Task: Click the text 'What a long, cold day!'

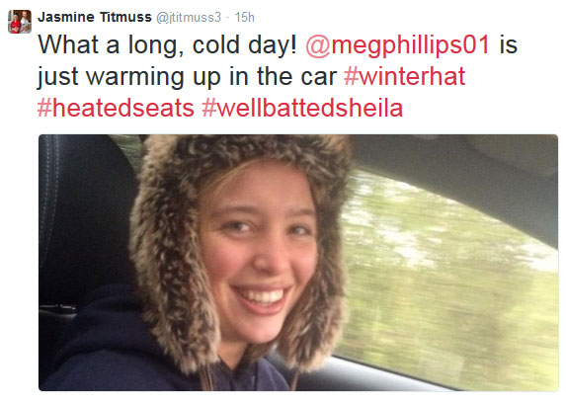Action: click(167, 45)
